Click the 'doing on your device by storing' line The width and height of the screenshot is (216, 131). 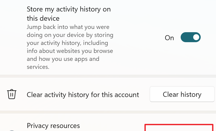click(70, 35)
